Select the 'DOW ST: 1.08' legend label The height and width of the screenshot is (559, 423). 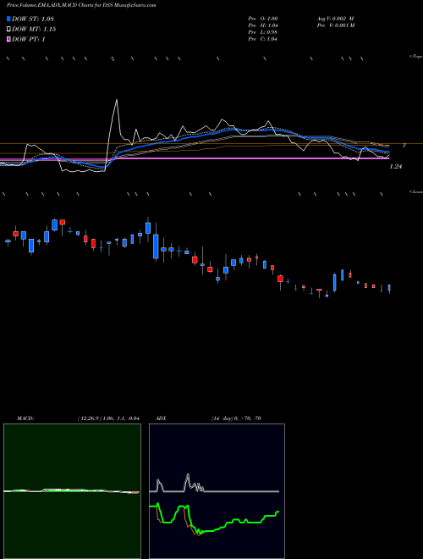(x=33, y=19)
